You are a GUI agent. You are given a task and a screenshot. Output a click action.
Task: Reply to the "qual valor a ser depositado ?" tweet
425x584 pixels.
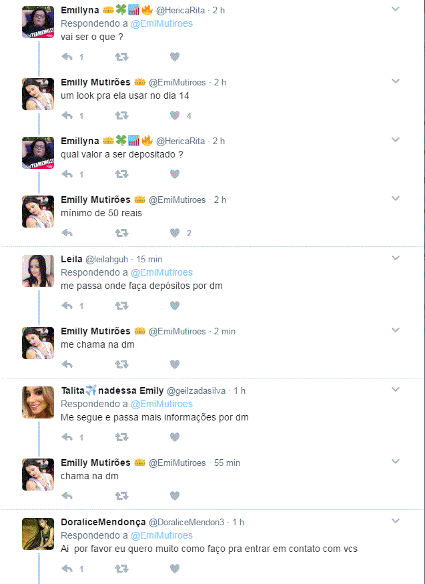tap(67, 174)
